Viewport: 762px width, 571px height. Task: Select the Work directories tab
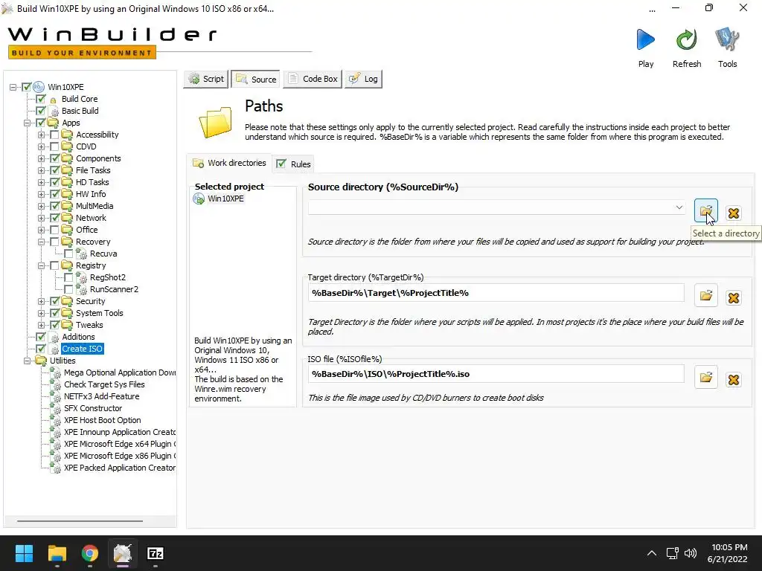tap(229, 163)
